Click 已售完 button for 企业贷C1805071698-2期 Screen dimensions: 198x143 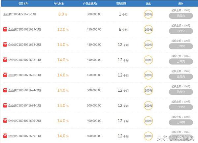click(181, 46)
